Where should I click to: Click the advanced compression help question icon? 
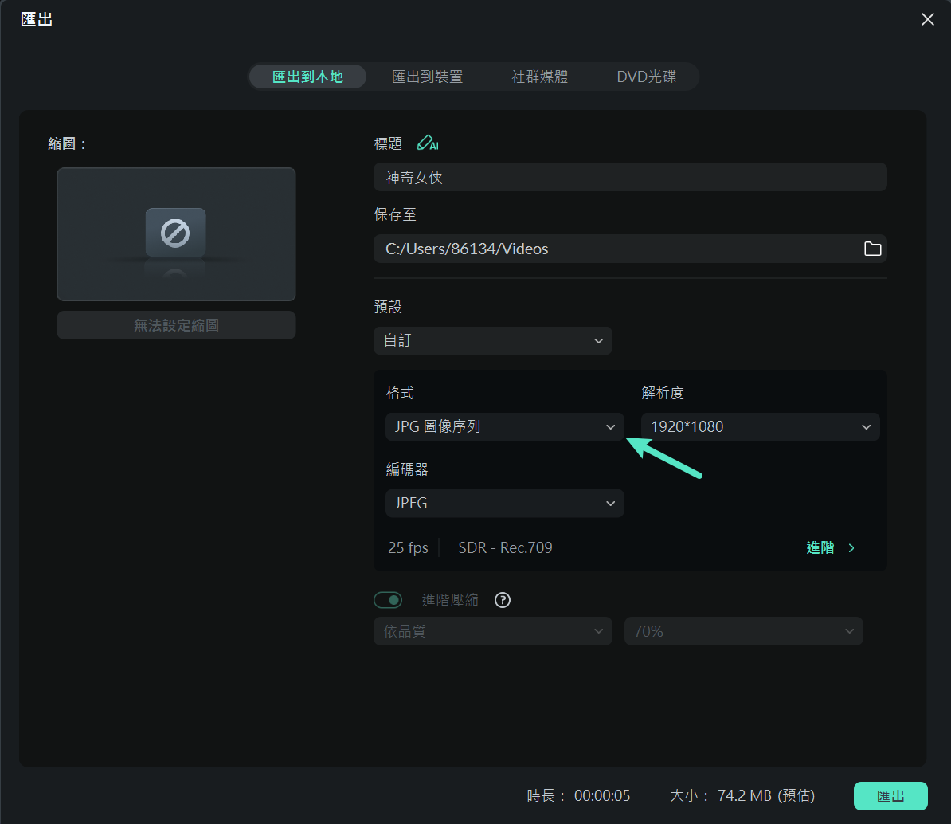(503, 600)
